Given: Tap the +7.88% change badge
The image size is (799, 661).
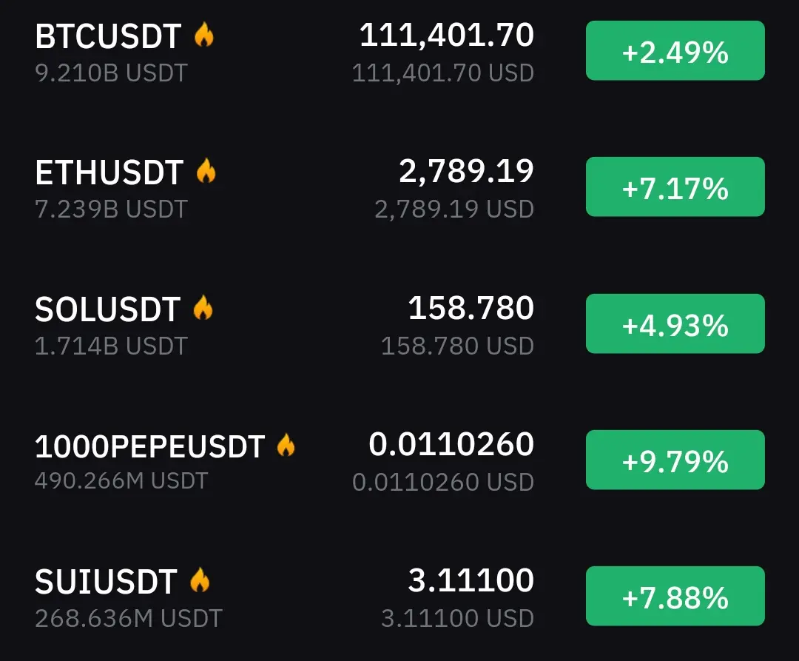Looking at the screenshot, I should [x=675, y=596].
